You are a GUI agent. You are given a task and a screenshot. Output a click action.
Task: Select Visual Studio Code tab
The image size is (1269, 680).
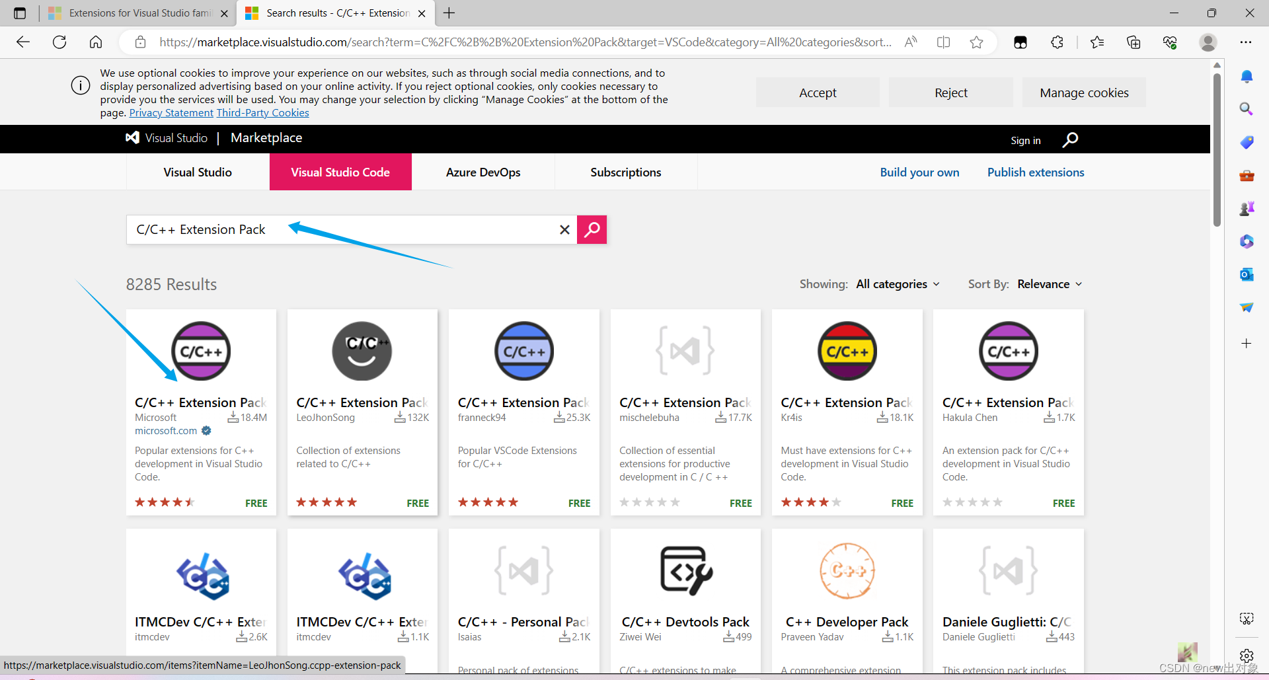click(340, 172)
